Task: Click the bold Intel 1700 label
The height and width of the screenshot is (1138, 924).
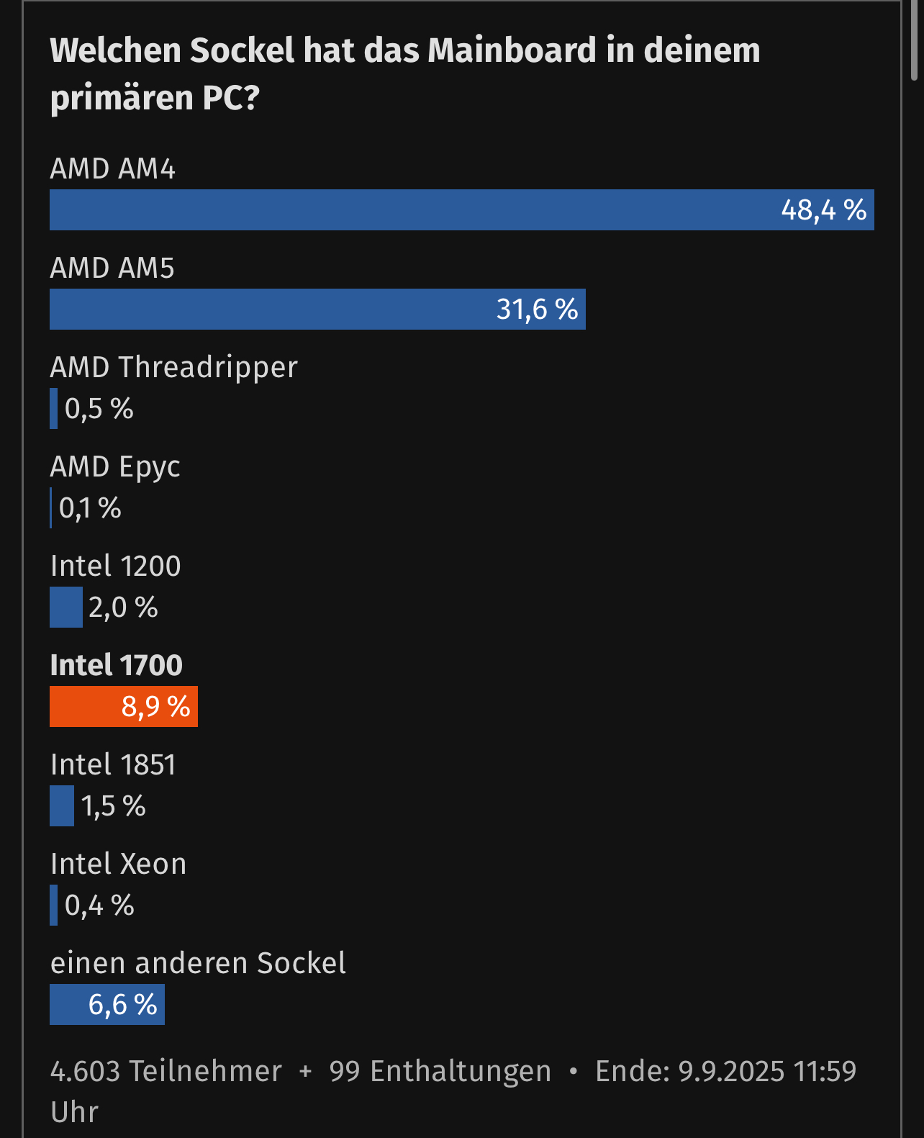Action: coord(117,665)
